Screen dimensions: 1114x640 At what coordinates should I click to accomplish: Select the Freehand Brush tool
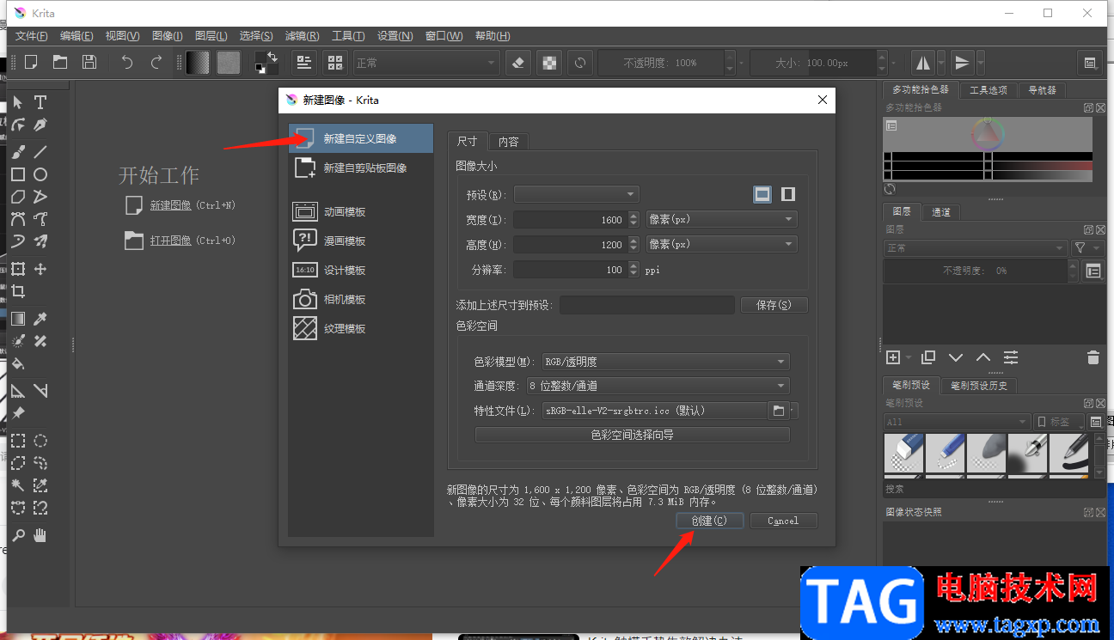click(x=18, y=151)
